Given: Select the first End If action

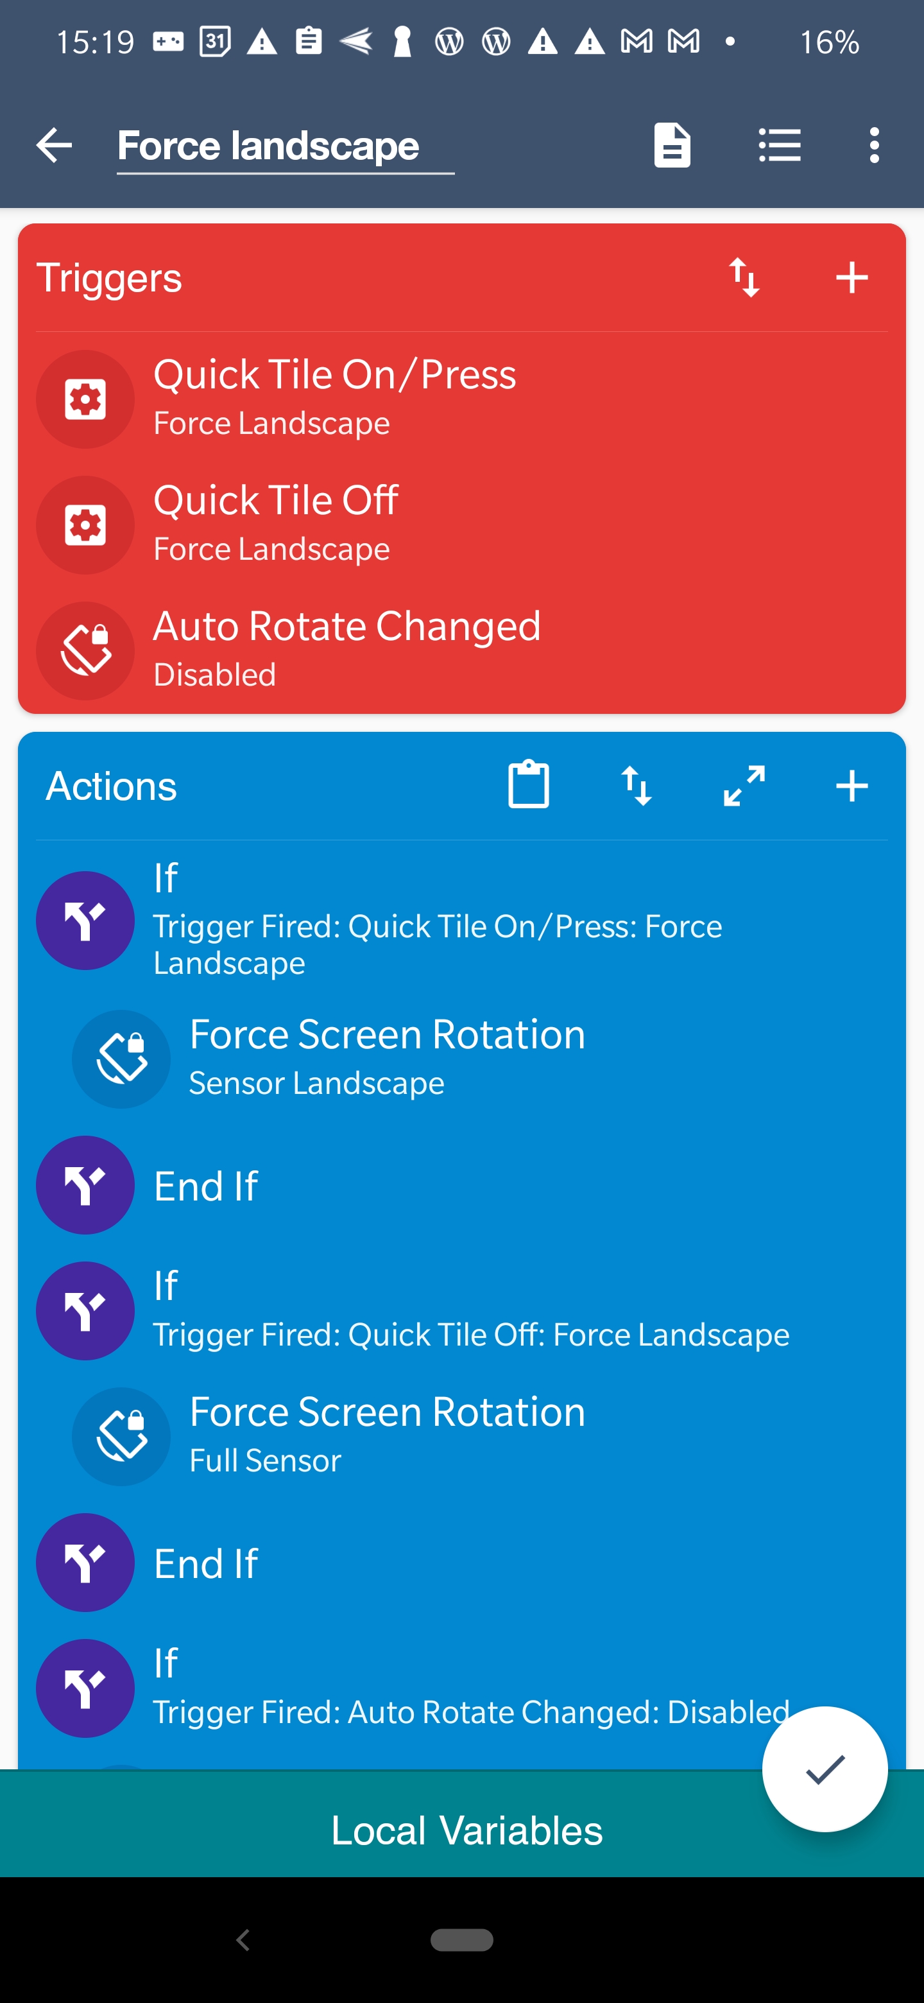Looking at the screenshot, I should (205, 1185).
